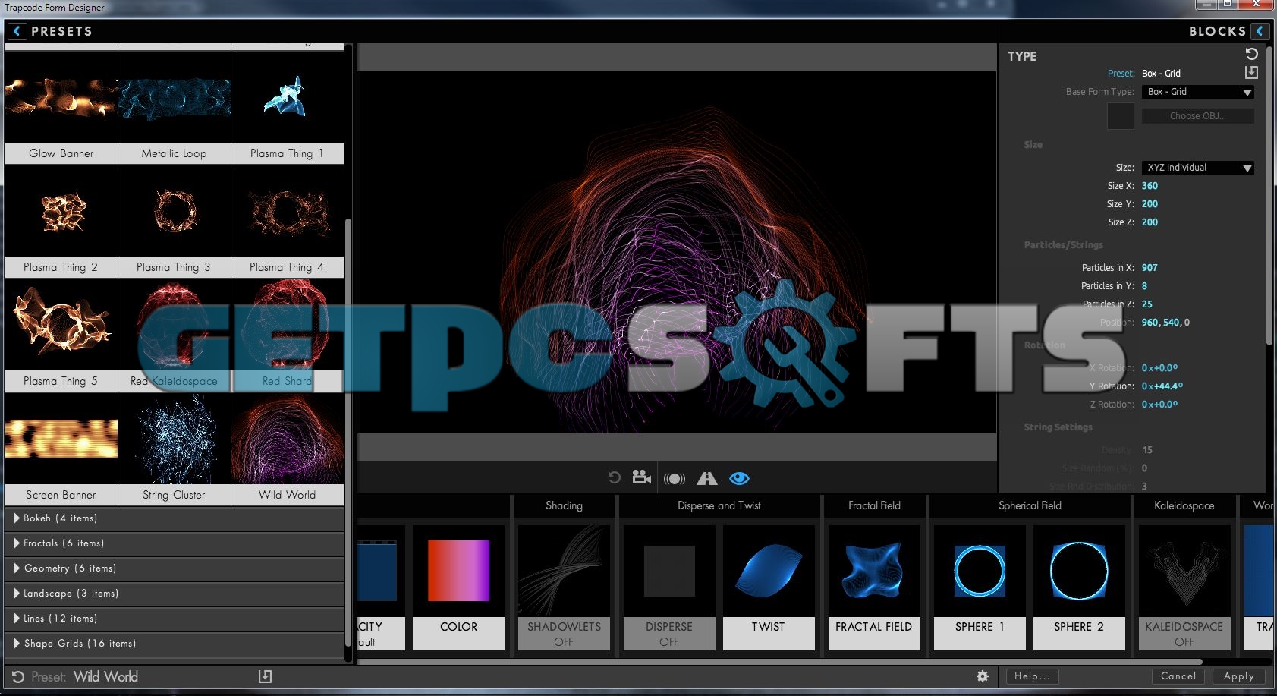Click the Choose OBJ button
The width and height of the screenshot is (1277, 696).
[x=1197, y=116]
